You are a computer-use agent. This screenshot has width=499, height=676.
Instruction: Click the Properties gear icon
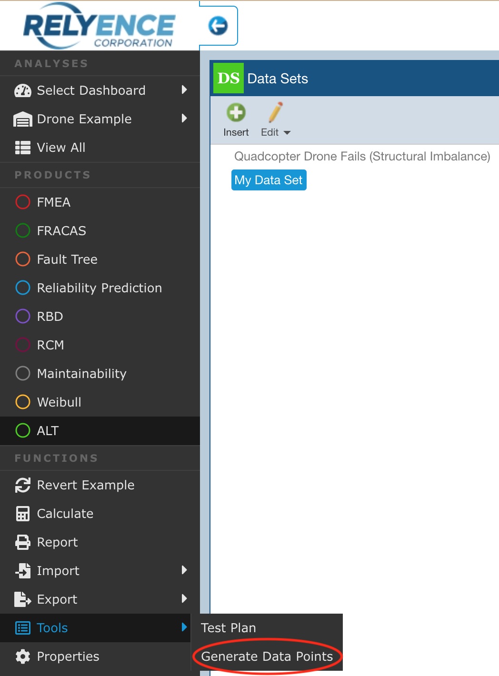23,656
